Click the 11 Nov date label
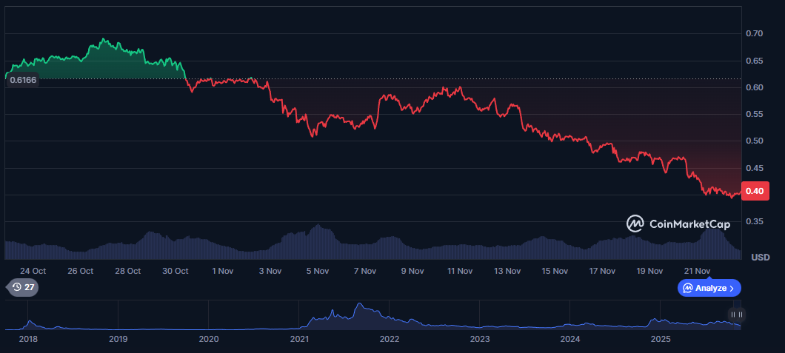This screenshot has width=785, height=353. tap(460, 271)
